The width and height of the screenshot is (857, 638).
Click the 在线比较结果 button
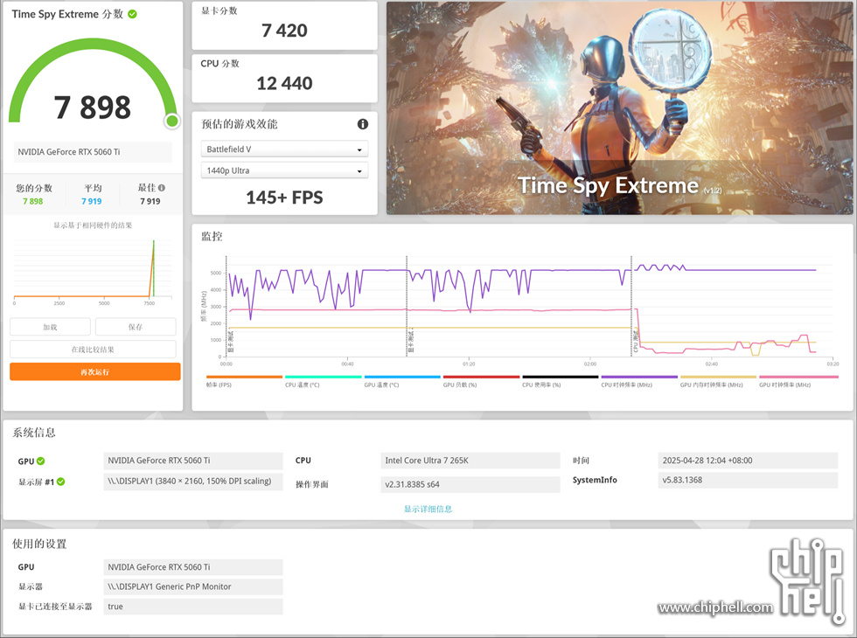pyautogui.click(x=93, y=349)
